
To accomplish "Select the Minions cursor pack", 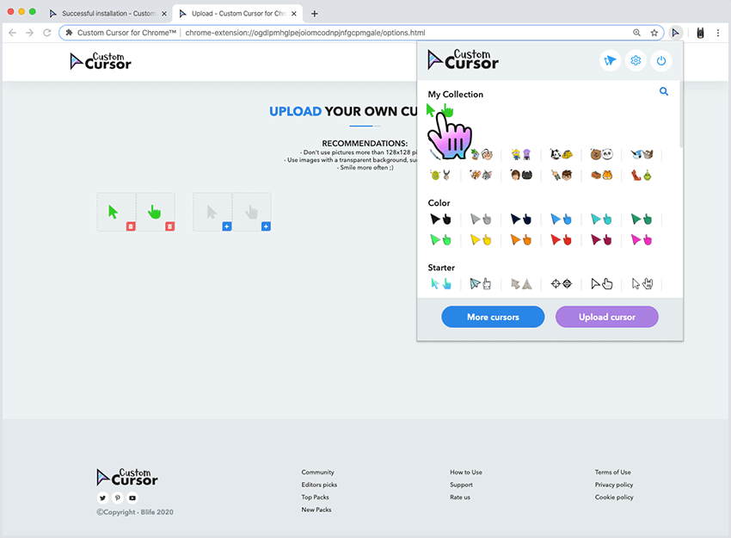I will coord(521,154).
